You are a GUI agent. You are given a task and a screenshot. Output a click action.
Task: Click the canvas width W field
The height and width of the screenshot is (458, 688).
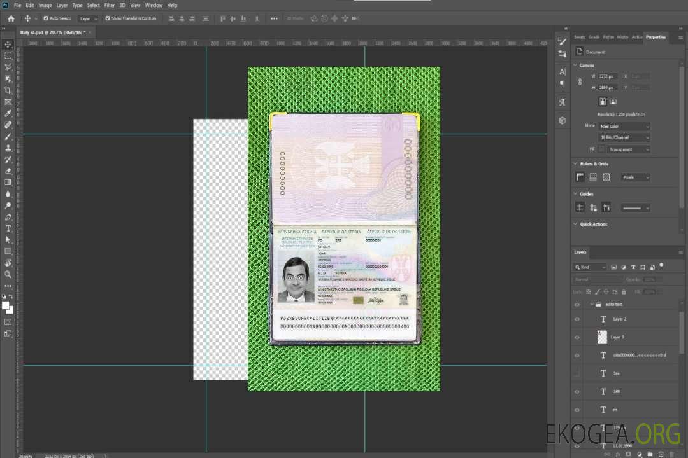608,76
